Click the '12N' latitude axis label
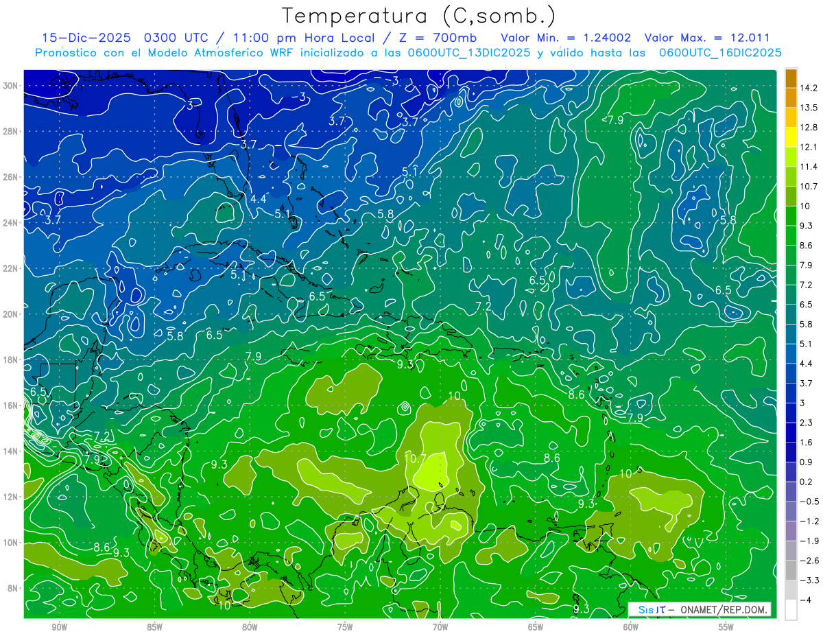Viewport: 823px width, 636px height. [x=12, y=497]
